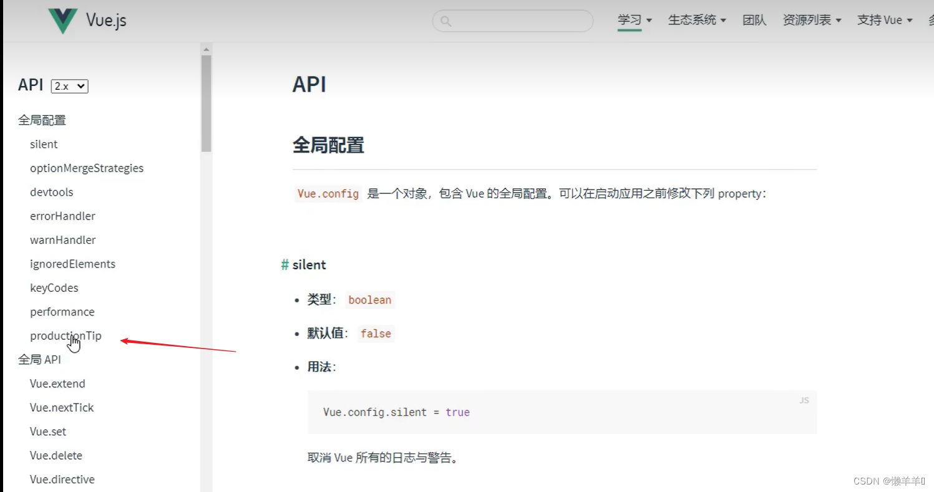Open the 资源列表 dropdown menu
The image size is (934, 492).
pos(812,20)
